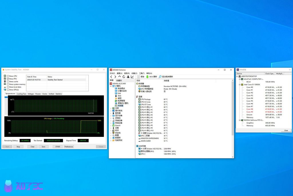Click the Device column header
This screenshot has height=196, width=293.
[x=250, y=74]
